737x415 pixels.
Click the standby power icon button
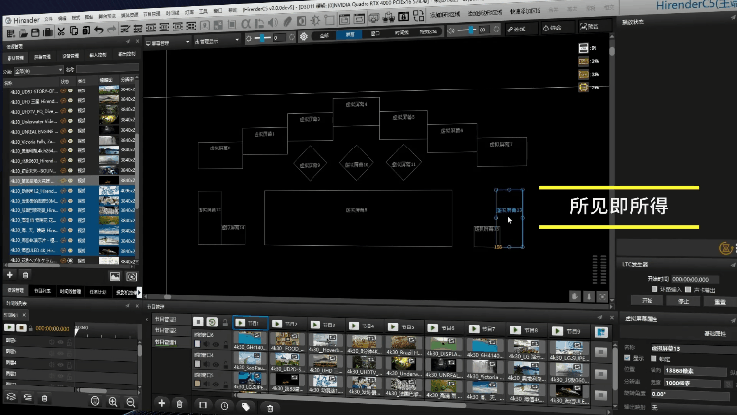(x=557, y=28)
